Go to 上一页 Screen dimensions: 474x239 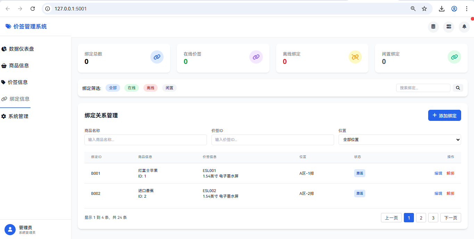tap(391, 218)
